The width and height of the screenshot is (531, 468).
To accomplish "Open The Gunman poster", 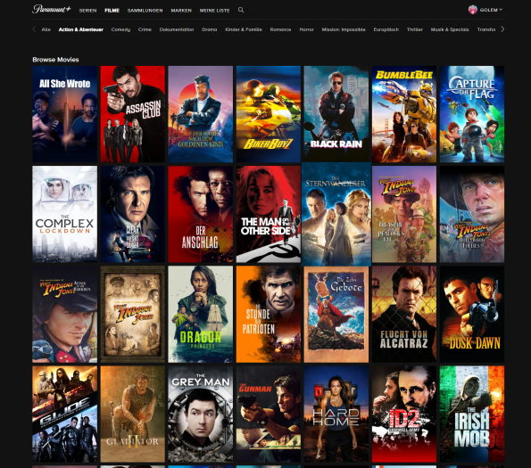I will (269, 414).
